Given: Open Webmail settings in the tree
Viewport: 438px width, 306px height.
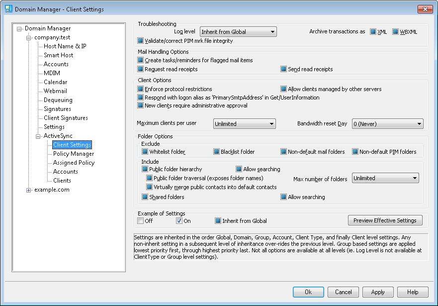Looking at the screenshot, I should tap(55, 91).
